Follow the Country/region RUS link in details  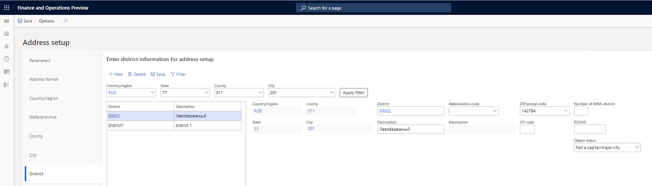pos(258,111)
